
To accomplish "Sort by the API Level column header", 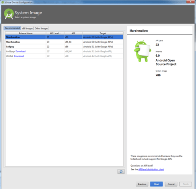I will (x=55, y=33).
